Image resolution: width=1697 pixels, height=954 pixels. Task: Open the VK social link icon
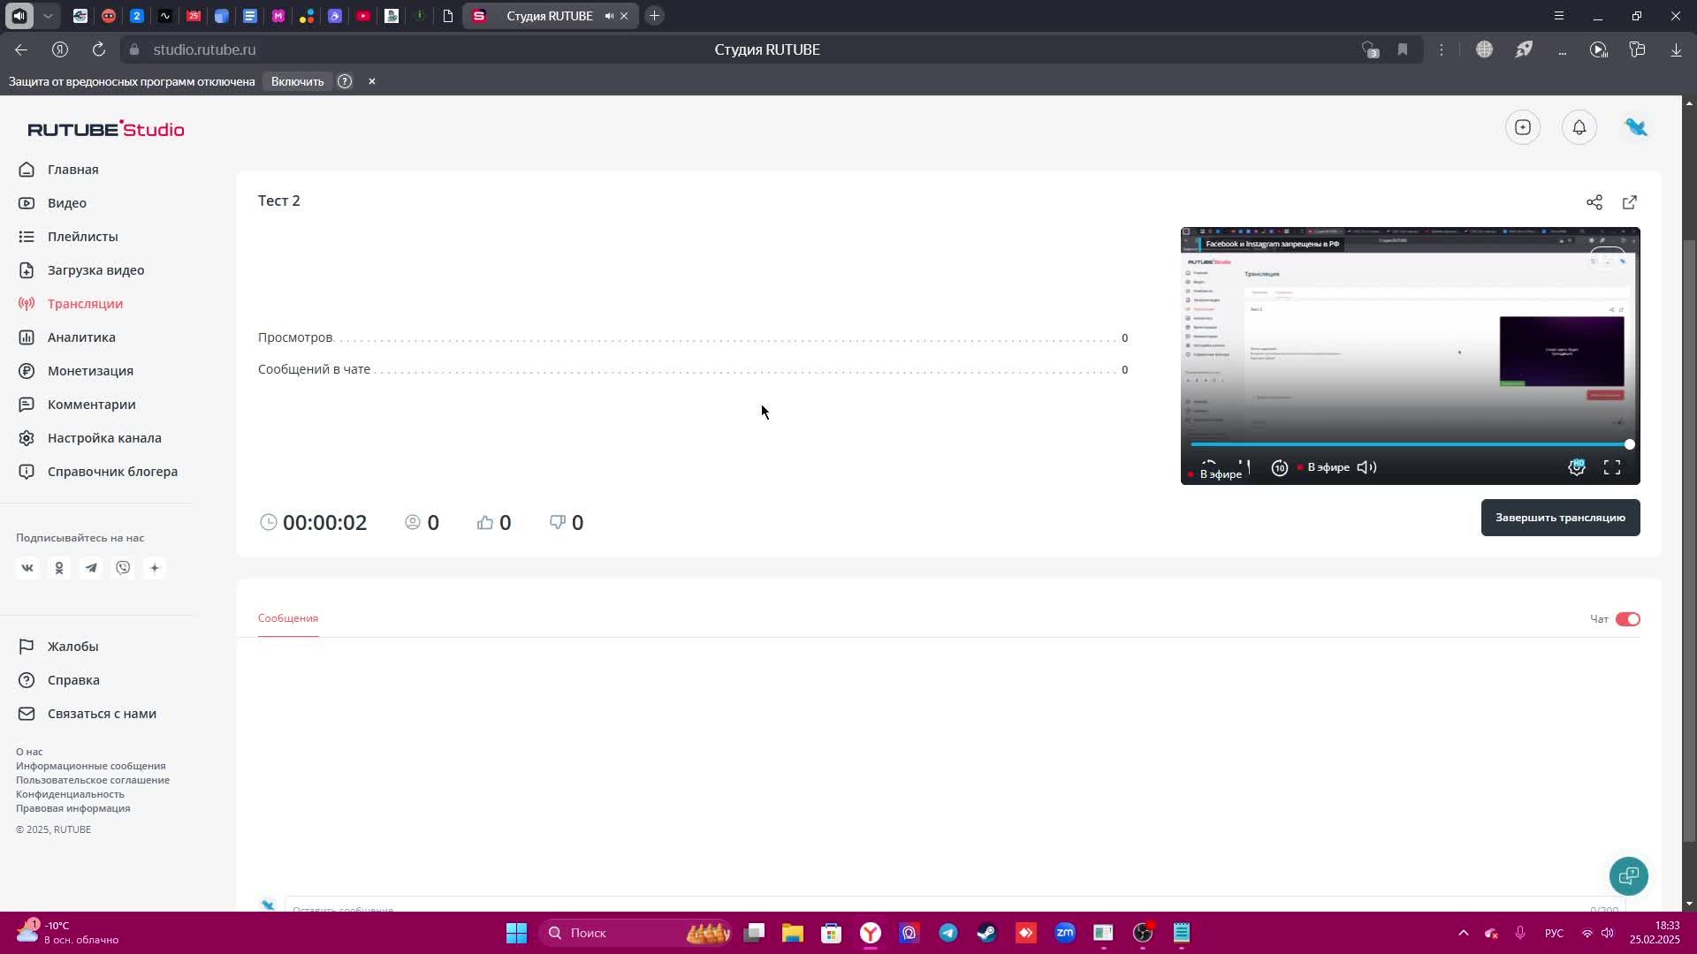point(27,568)
